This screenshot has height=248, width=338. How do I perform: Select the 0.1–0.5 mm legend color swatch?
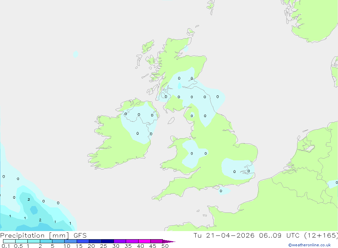(x=9, y=241)
